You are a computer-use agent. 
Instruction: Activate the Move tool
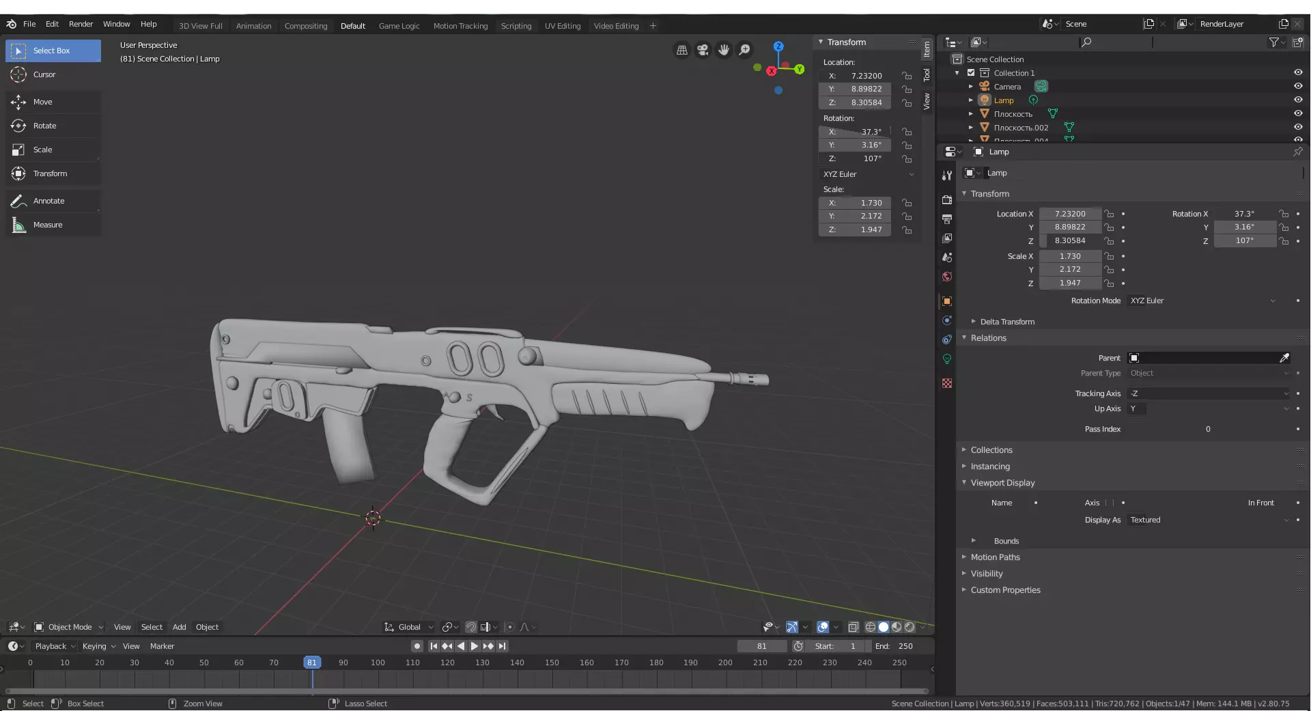53,102
